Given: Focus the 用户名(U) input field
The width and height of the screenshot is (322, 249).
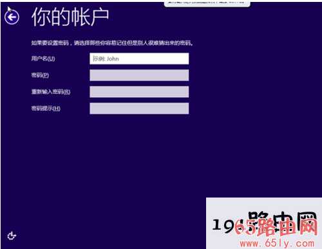Looking at the screenshot, I should pos(139,59).
